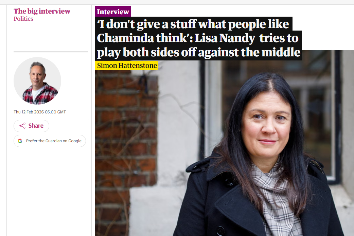Click Prefer the Guardian on Google text
The image size is (354, 236).
54,141
